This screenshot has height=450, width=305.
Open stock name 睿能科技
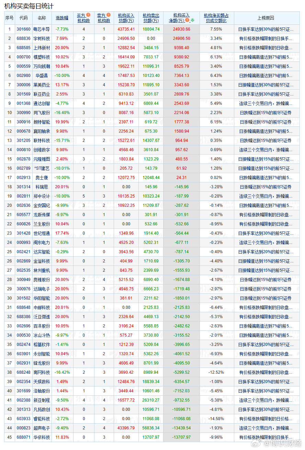[x=42, y=419]
